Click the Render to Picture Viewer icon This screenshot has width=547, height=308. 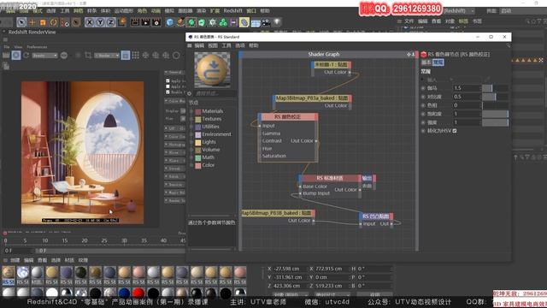pos(145,22)
